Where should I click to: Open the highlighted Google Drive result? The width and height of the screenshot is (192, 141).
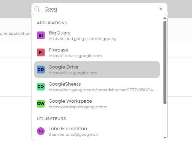[97, 70]
